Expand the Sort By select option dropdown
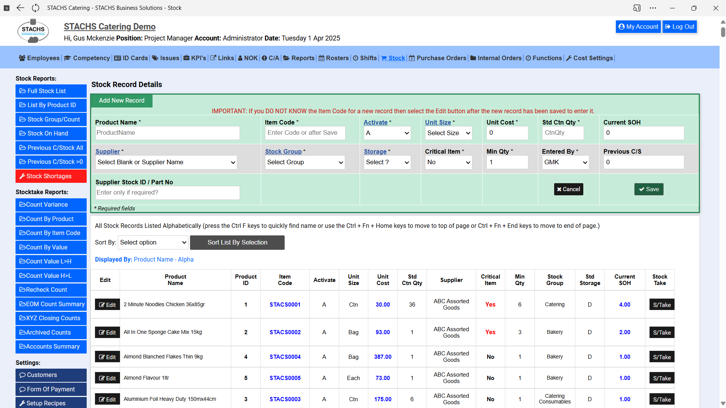Screen dimensions: 726x408 (x=153, y=243)
